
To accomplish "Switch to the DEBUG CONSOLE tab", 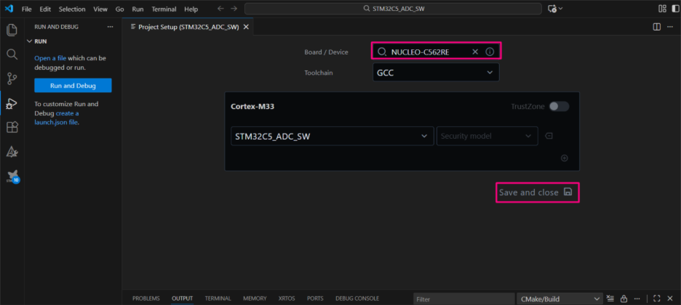I will pos(357,298).
